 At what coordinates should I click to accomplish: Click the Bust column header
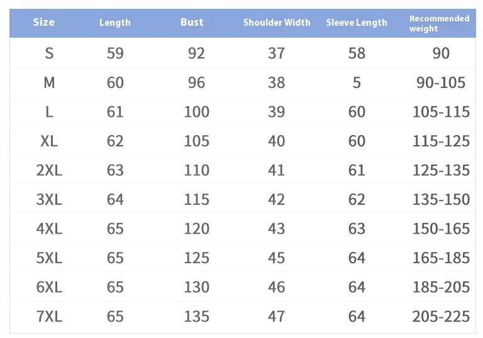192,22
